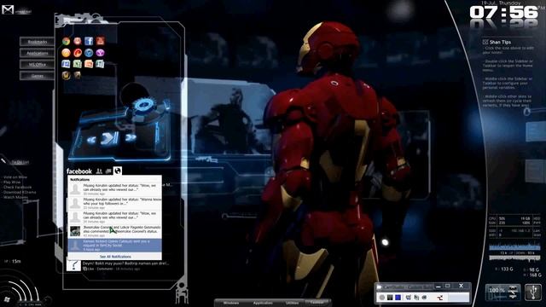
Task: Open the Games menu button
Action: tap(38, 76)
